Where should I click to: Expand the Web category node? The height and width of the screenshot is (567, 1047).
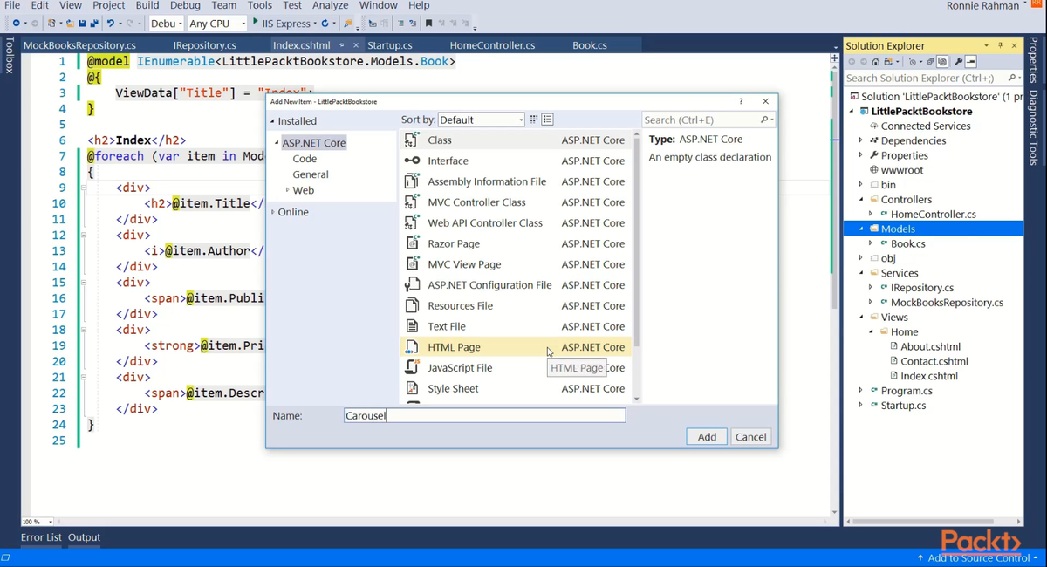pyautogui.click(x=287, y=190)
